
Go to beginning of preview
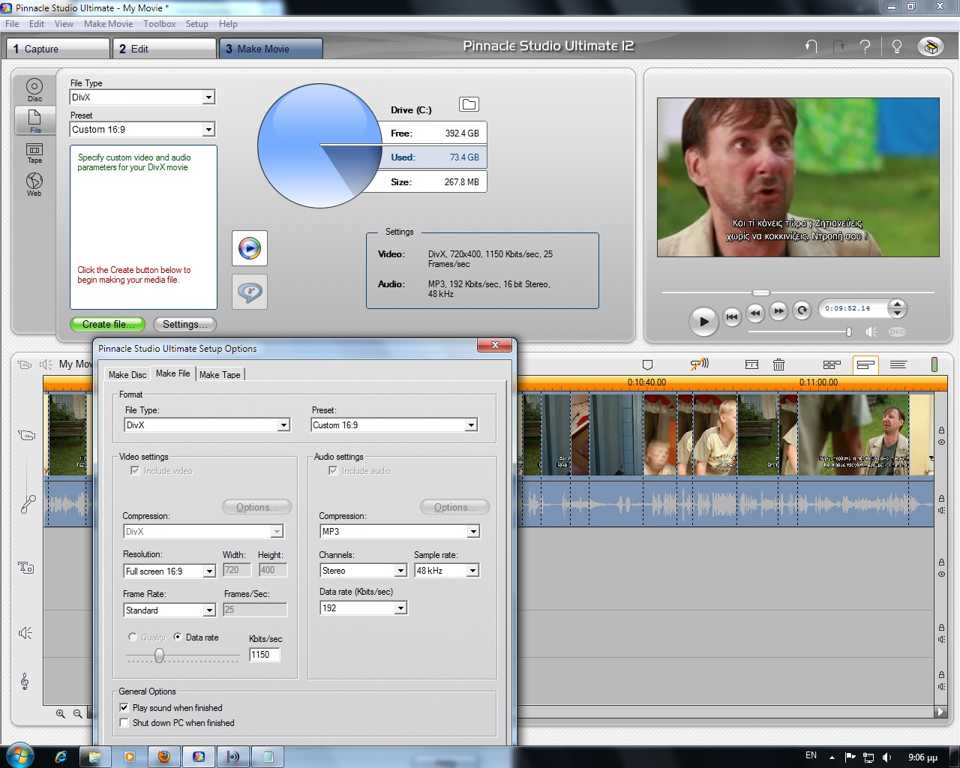coord(732,316)
